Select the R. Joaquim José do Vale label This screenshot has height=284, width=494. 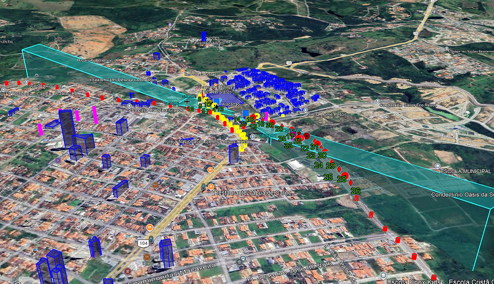pyautogui.click(x=289, y=271)
